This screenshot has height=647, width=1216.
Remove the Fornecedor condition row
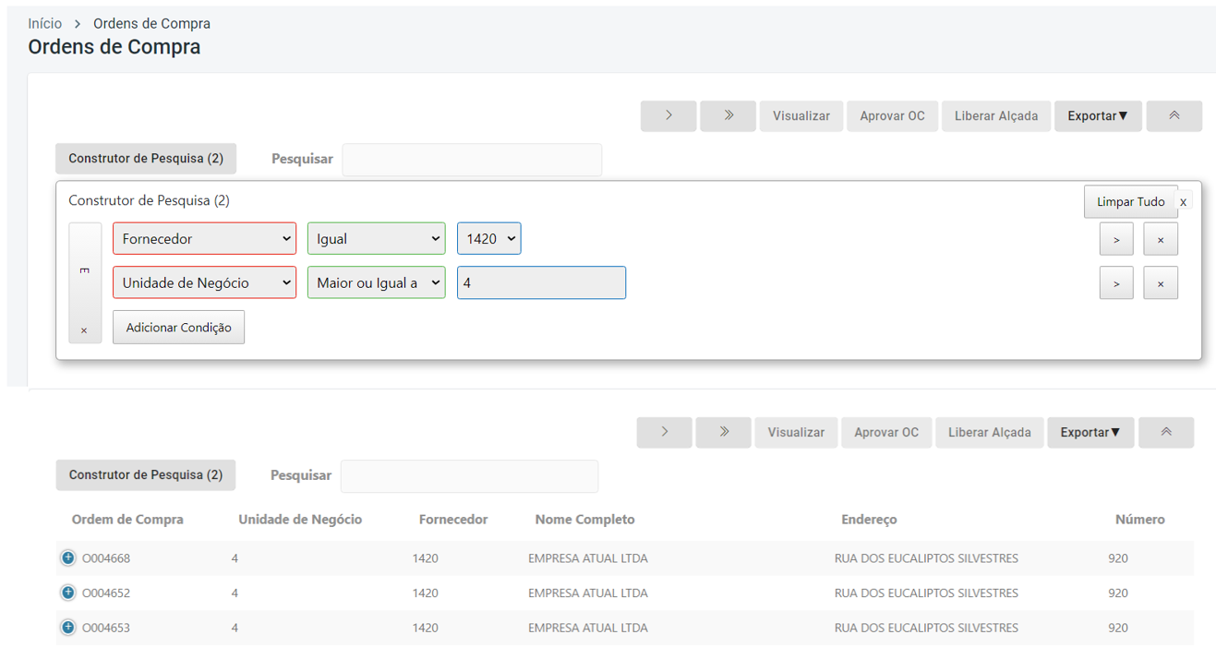[x=1161, y=240]
